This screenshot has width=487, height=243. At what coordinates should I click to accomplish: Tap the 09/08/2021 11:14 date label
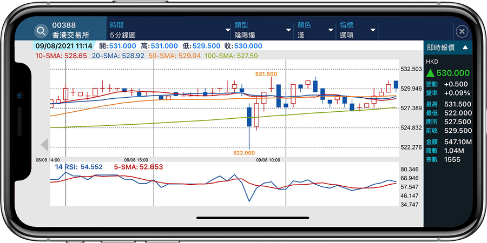coord(64,46)
